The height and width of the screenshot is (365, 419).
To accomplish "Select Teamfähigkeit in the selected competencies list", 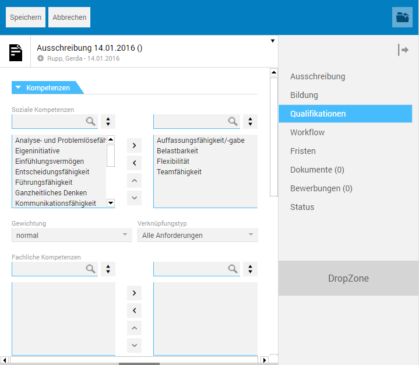I will (x=179, y=172).
